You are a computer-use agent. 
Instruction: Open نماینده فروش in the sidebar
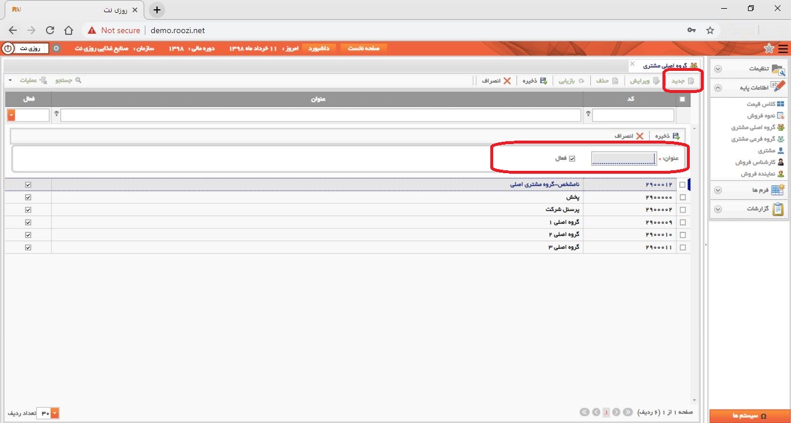(762, 174)
